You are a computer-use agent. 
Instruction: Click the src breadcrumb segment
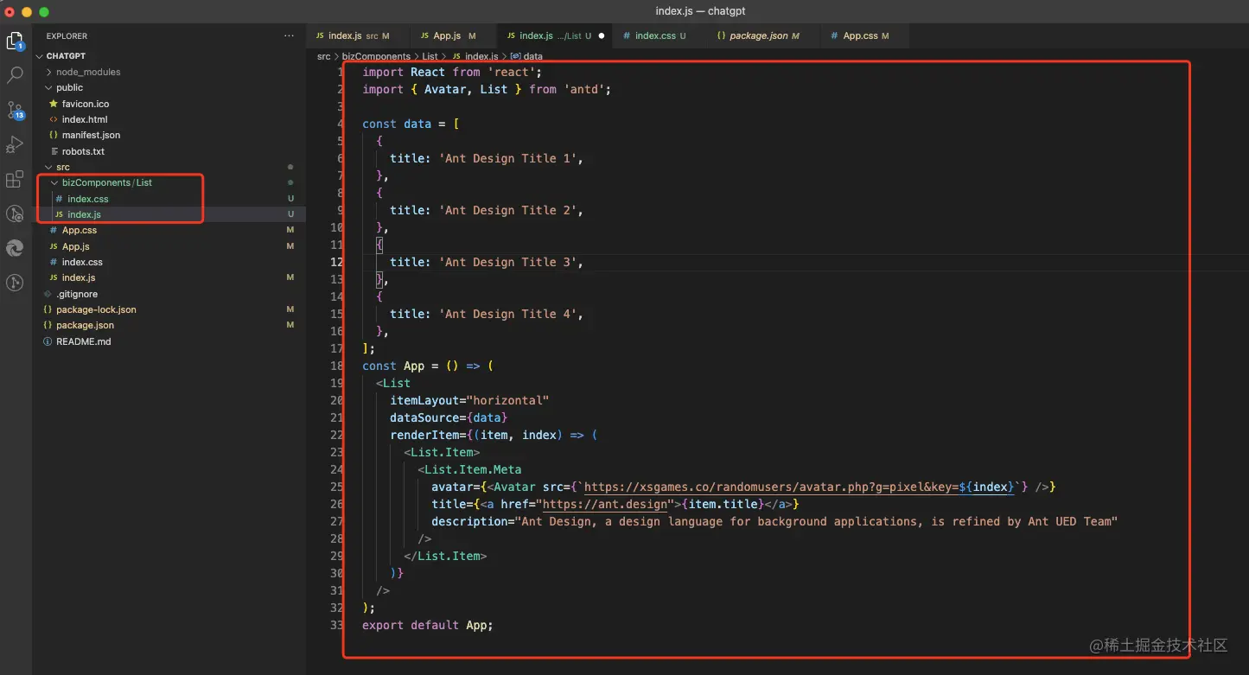point(323,56)
